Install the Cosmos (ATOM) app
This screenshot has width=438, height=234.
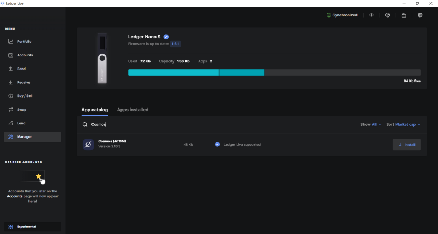[x=406, y=145]
